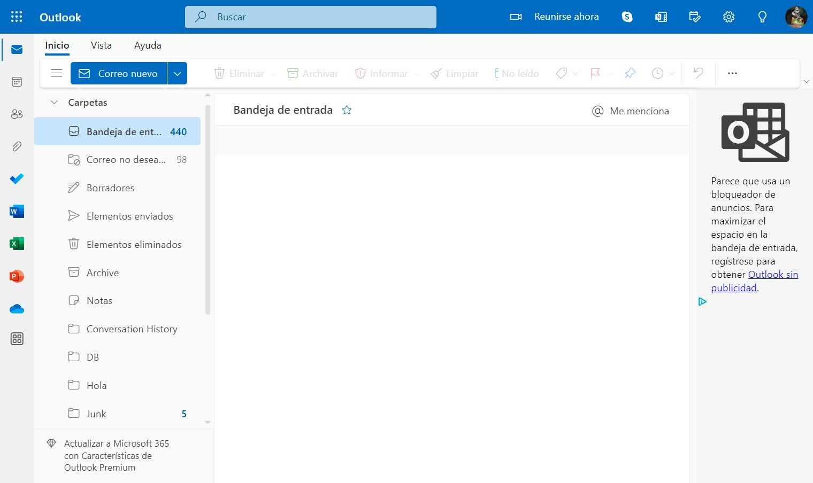This screenshot has height=483, width=813.
Task: Click the Flag icon in toolbar
Action: pos(595,73)
